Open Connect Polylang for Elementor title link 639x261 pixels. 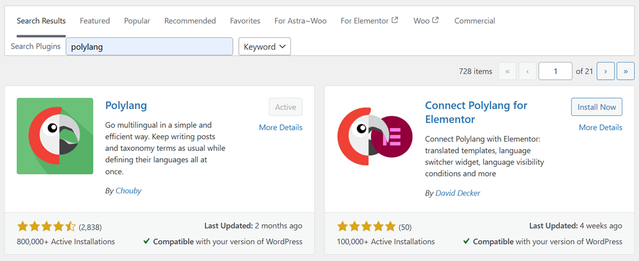(476, 112)
